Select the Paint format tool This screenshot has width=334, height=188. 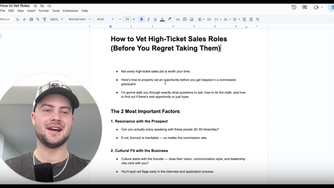point(45,19)
